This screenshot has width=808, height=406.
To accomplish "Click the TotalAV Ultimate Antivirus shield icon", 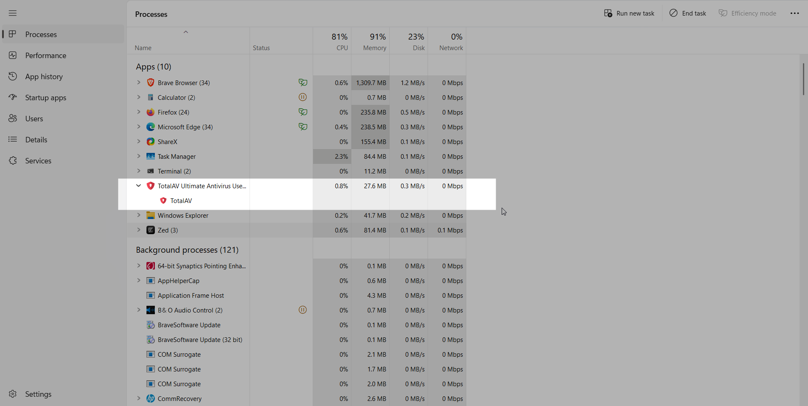I will pos(151,186).
